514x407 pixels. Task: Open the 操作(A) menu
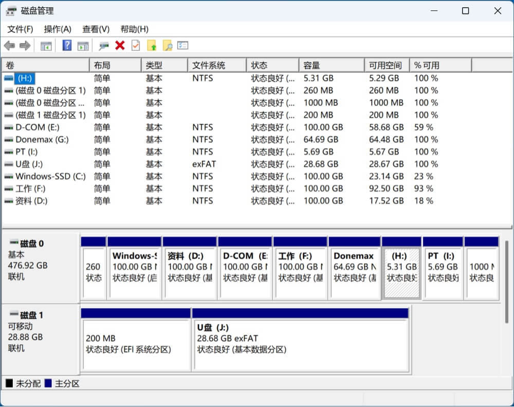tap(58, 29)
